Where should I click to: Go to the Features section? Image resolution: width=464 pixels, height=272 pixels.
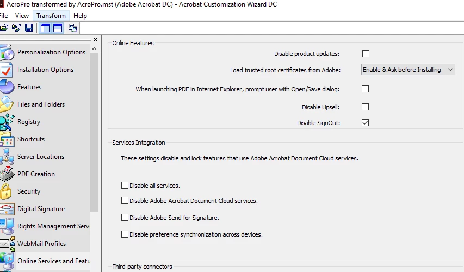(29, 87)
